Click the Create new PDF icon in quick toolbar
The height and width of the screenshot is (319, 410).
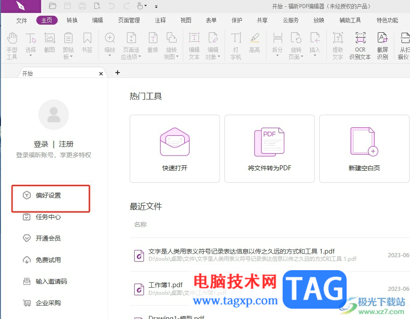pyautogui.click(x=97, y=6)
